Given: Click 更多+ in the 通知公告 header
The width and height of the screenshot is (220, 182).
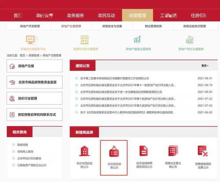Looking at the screenshot, I should pos(205,66).
